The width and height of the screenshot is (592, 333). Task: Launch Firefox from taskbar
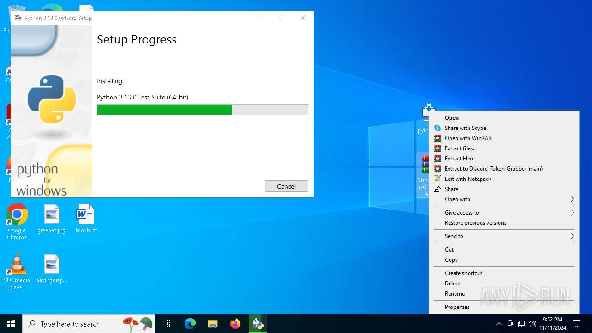coord(235,324)
